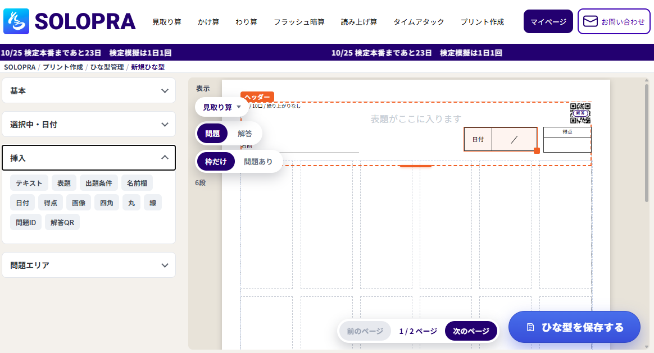Insert a テキスト element

(29, 183)
